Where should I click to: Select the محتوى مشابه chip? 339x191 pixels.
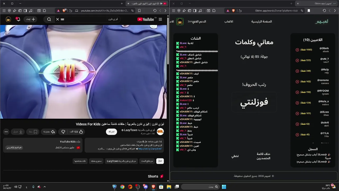(x=96, y=161)
